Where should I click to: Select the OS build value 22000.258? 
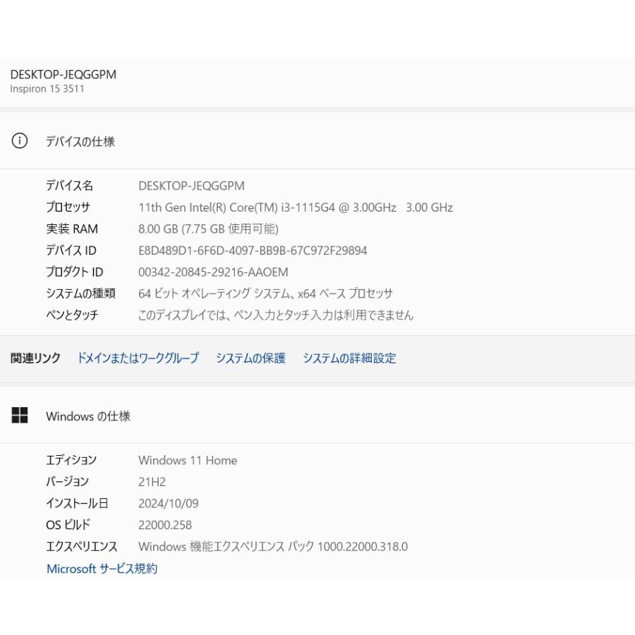coord(165,525)
